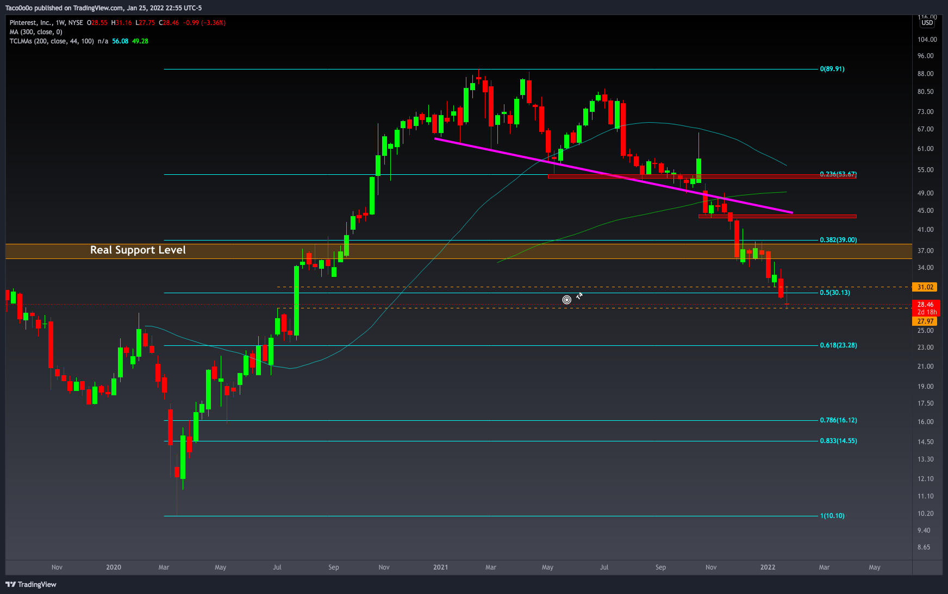948x594 pixels.
Task: Click the TCLMAs value 56.08 in legend
Action: 120,41
